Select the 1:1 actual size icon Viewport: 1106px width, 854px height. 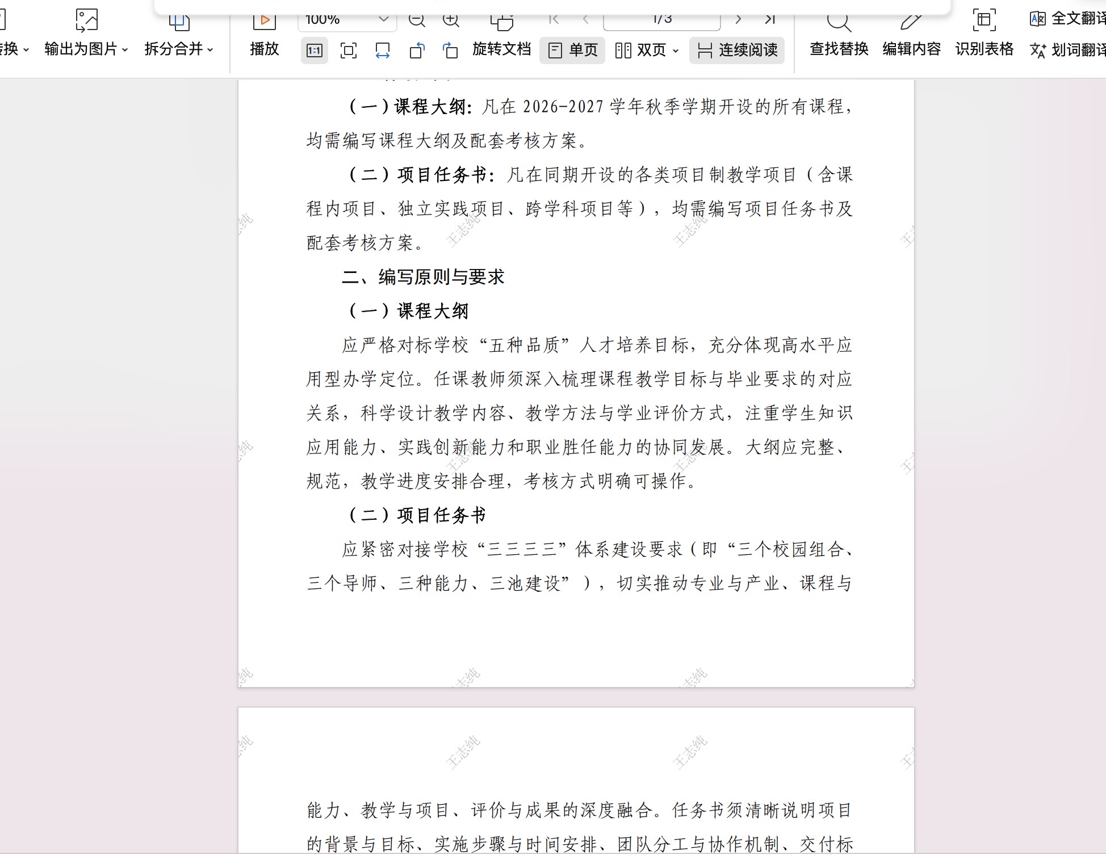(x=314, y=51)
